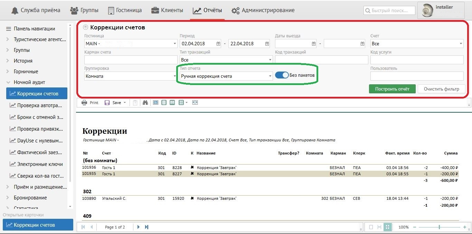Open the binoculars Find tool
Viewport: 472px width, 234px height.
point(145,103)
